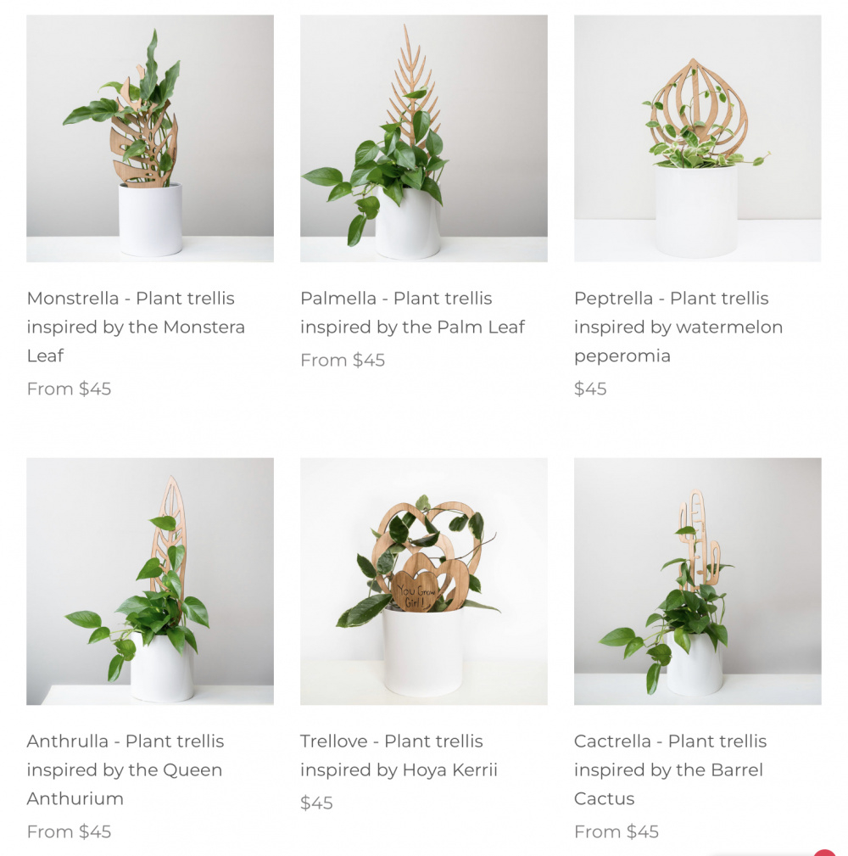Viewport: 848px width, 856px height.
Task: Open the Palmella trellis product photo
Action: tap(424, 138)
